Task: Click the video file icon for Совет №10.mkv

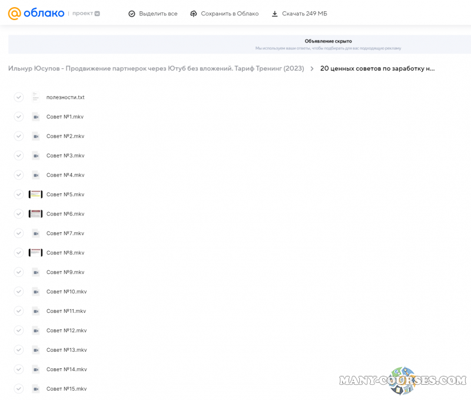Action: [x=35, y=292]
